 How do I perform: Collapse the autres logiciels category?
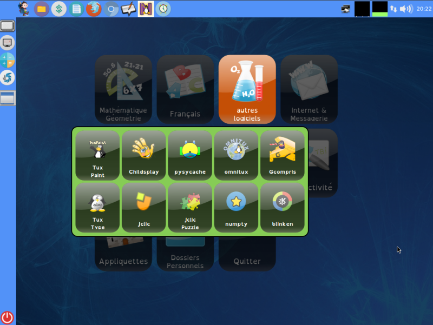(247, 89)
